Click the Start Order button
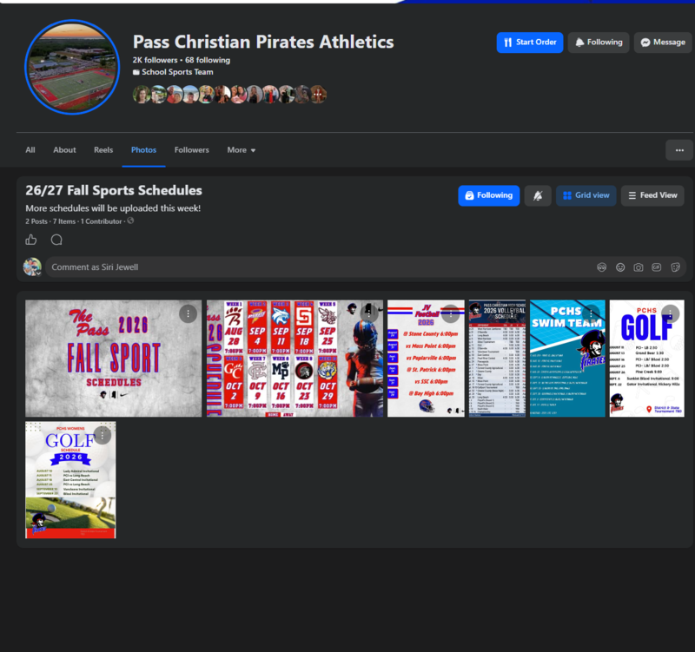This screenshot has width=695, height=652. [x=530, y=43]
